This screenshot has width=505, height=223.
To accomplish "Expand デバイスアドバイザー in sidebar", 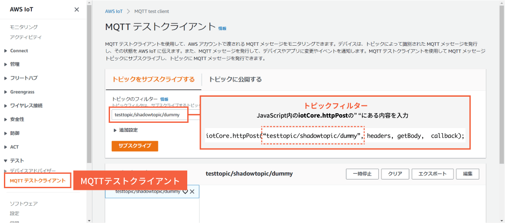I will point(6,171).
